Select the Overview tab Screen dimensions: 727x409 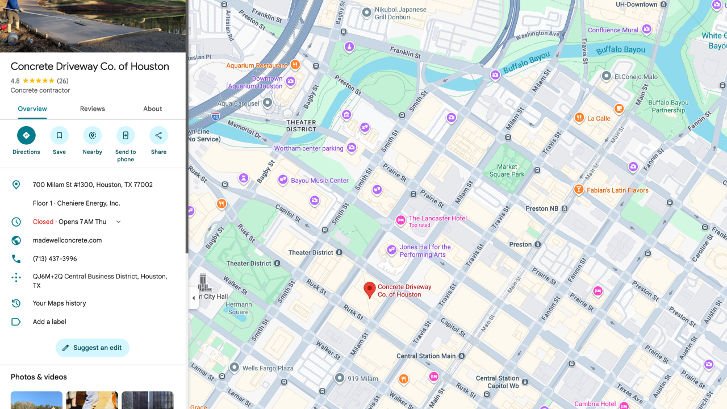[32, 108]
